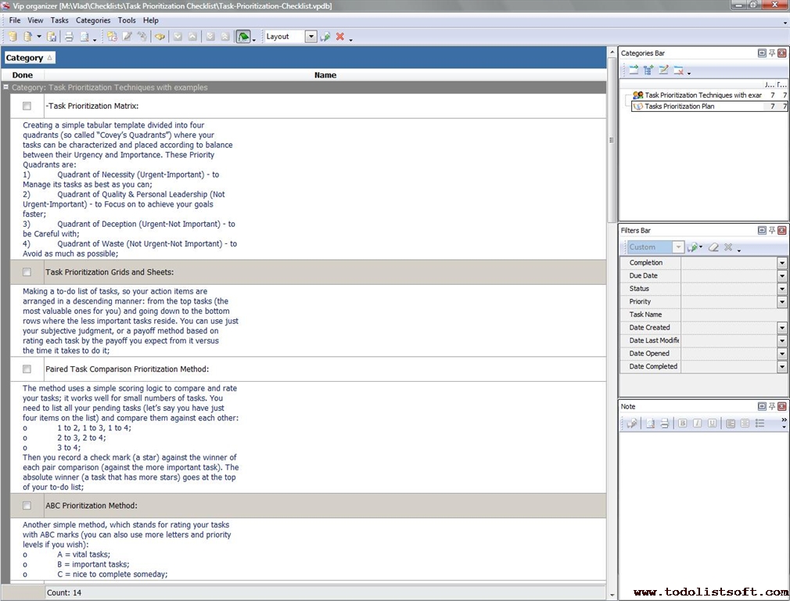The width and height of the screenshot is (790, 601).
Task: Click the print icon in Note panel
Action: point(664,423)
